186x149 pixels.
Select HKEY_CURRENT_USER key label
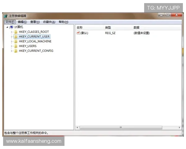tap(34, 37)
